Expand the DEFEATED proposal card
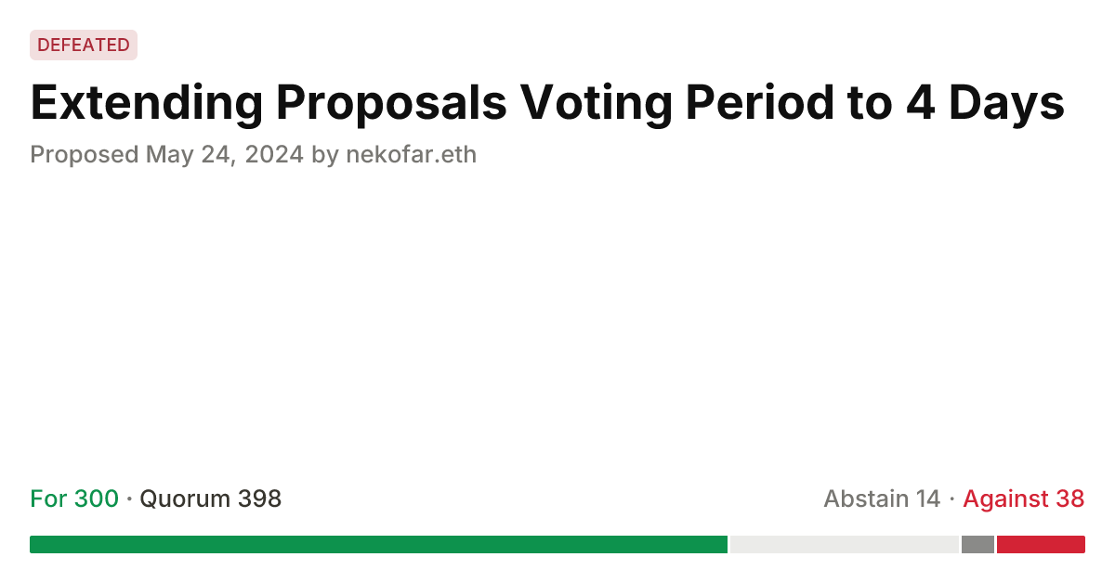 pyautogui.click(x=83, y=45)
